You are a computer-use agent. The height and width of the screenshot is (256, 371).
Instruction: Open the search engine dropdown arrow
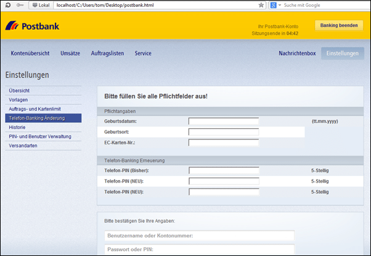280,5
